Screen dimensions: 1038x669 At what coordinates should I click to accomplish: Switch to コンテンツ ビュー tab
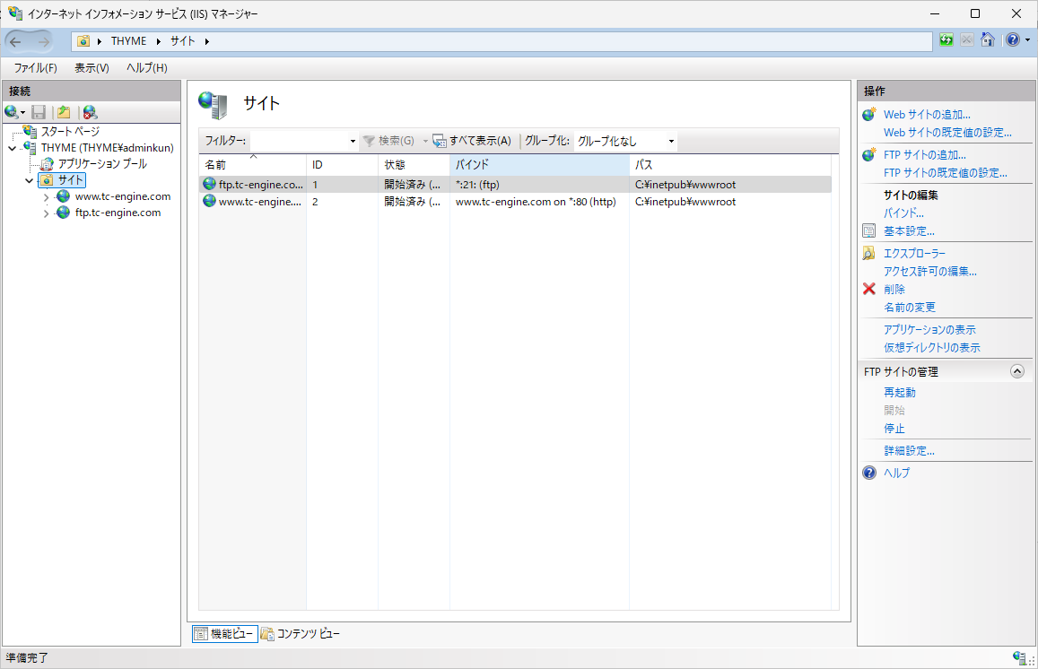(300, 634)
